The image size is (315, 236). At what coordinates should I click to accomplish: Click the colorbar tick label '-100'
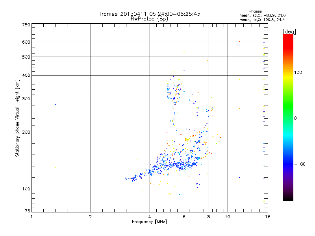point(300,164)
